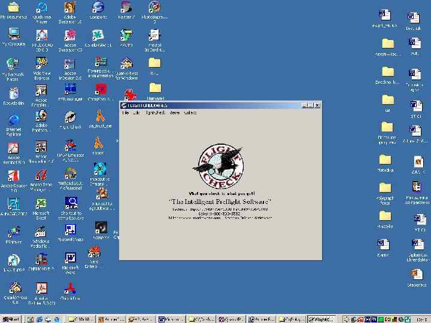Select the Recycle Bin icon
This screenshot has height=323, width=431.
14,96
